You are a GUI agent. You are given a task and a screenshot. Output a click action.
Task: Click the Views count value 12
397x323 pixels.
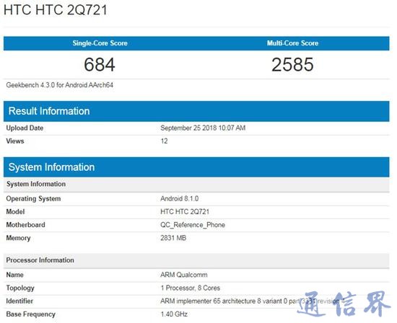pos(164,141)
